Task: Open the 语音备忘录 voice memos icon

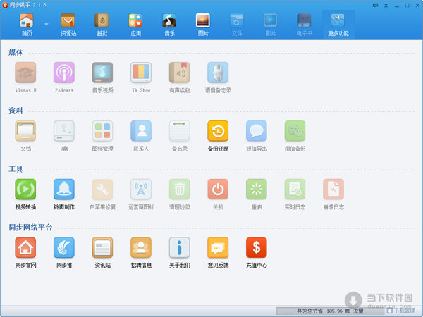Action: (x=218, y=73)
